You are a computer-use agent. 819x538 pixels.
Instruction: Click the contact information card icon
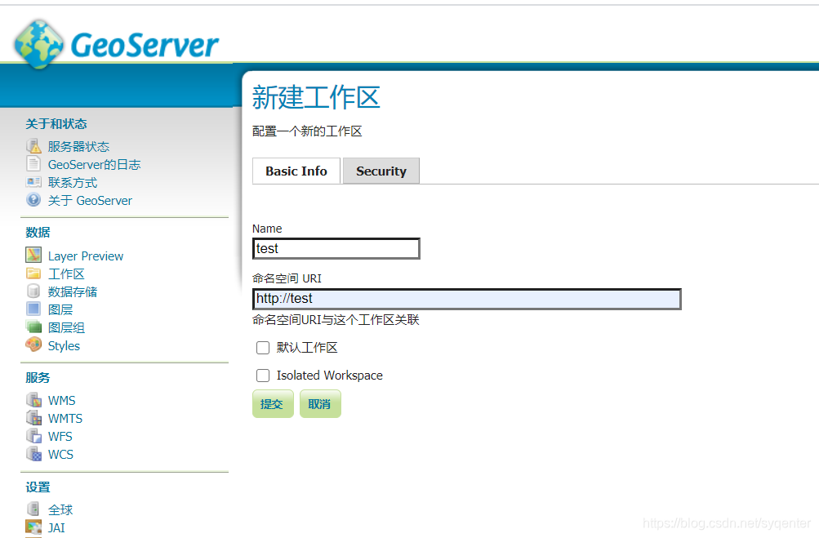pyautogui.click(x=33, y=182)
